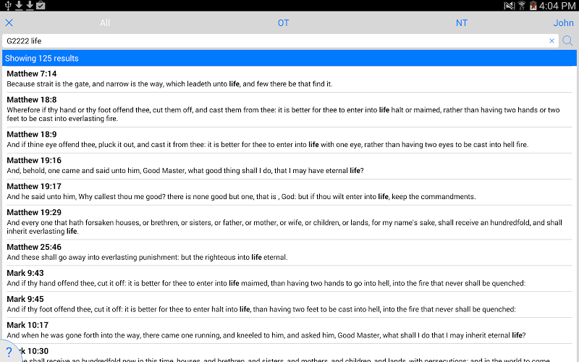Open the Mark 9:45 result
Screen dimensions: 579x362
289,305
